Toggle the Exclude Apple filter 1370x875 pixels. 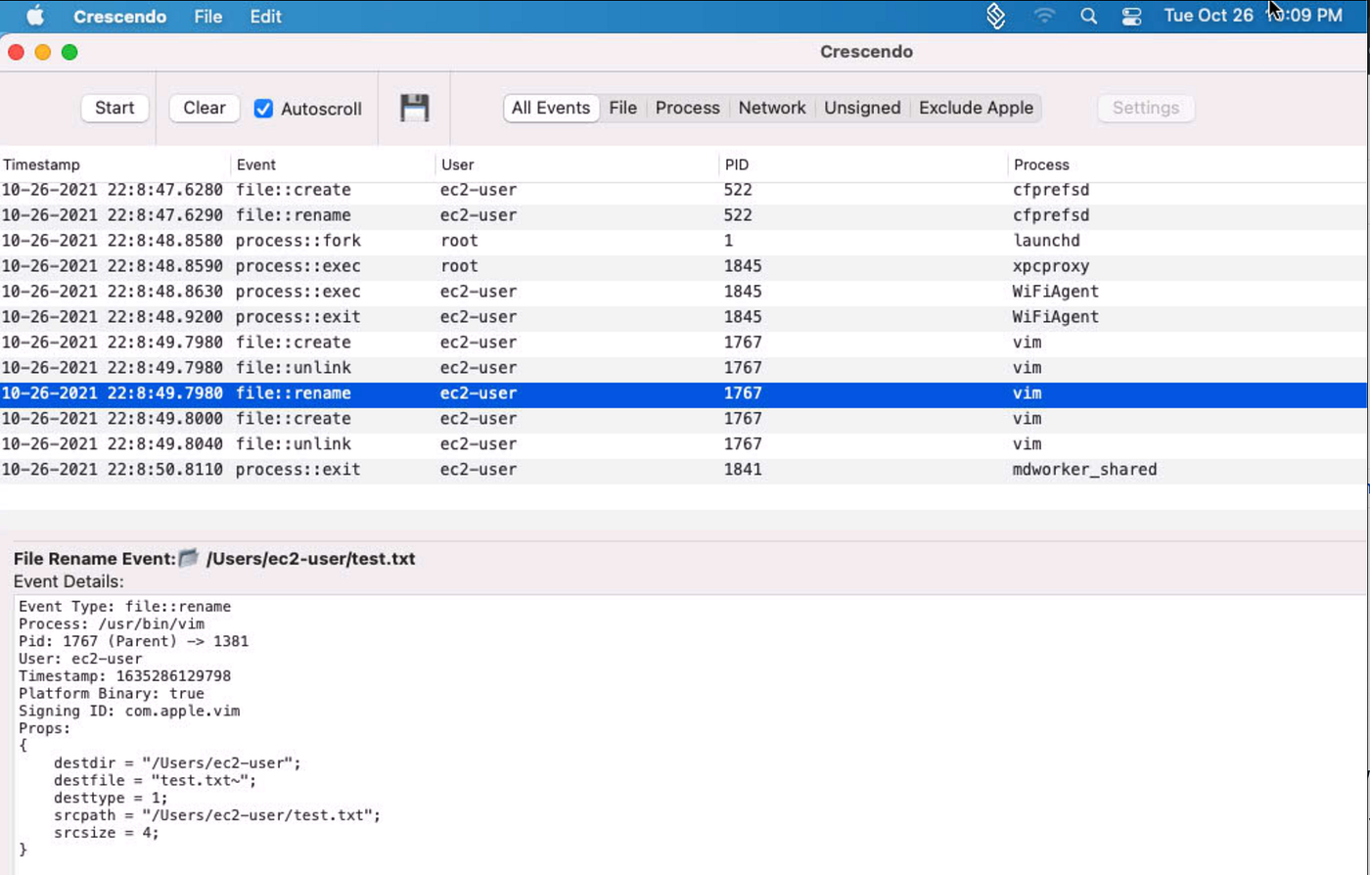(976, 108)
